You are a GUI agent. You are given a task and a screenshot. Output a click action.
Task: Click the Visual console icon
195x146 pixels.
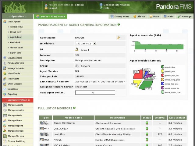pyautogui.click(x=5, y=58)
